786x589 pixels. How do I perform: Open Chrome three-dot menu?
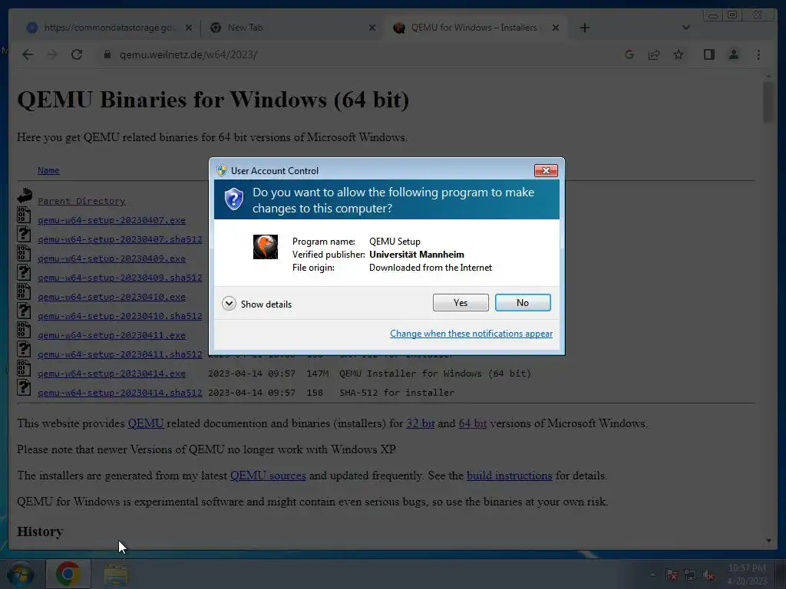758,54
